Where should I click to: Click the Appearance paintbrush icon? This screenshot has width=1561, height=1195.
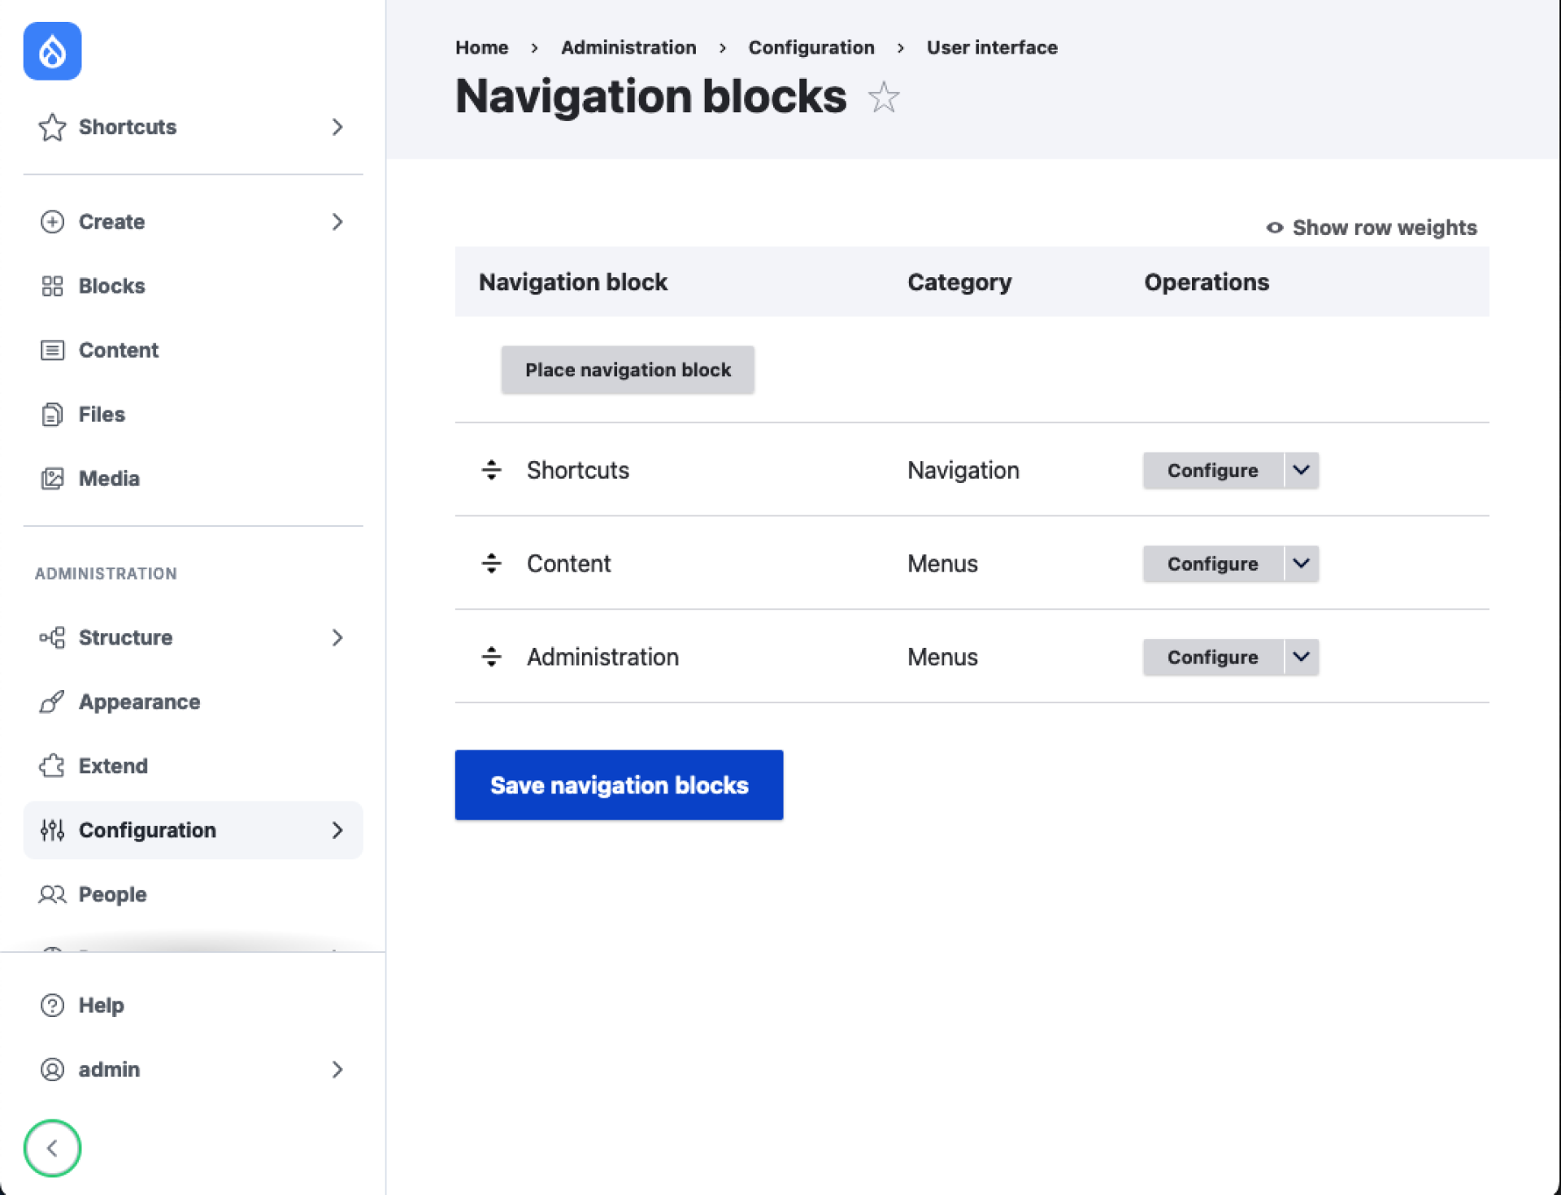52,702
